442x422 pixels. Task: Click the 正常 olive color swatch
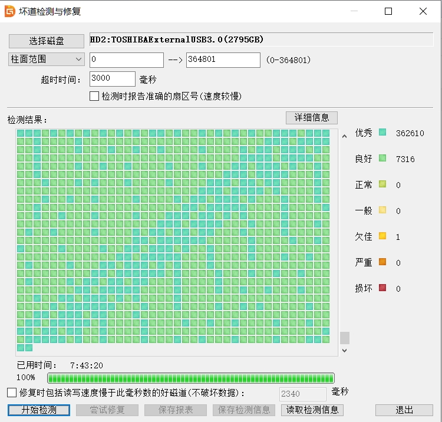tap(382, 184)
